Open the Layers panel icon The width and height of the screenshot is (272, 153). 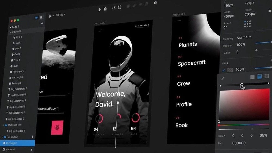(x=36, y=18)
